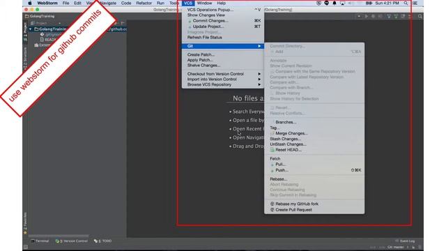Select VCS Operations Popup...
Screen dimensions: 446x251
click(223, 10)
